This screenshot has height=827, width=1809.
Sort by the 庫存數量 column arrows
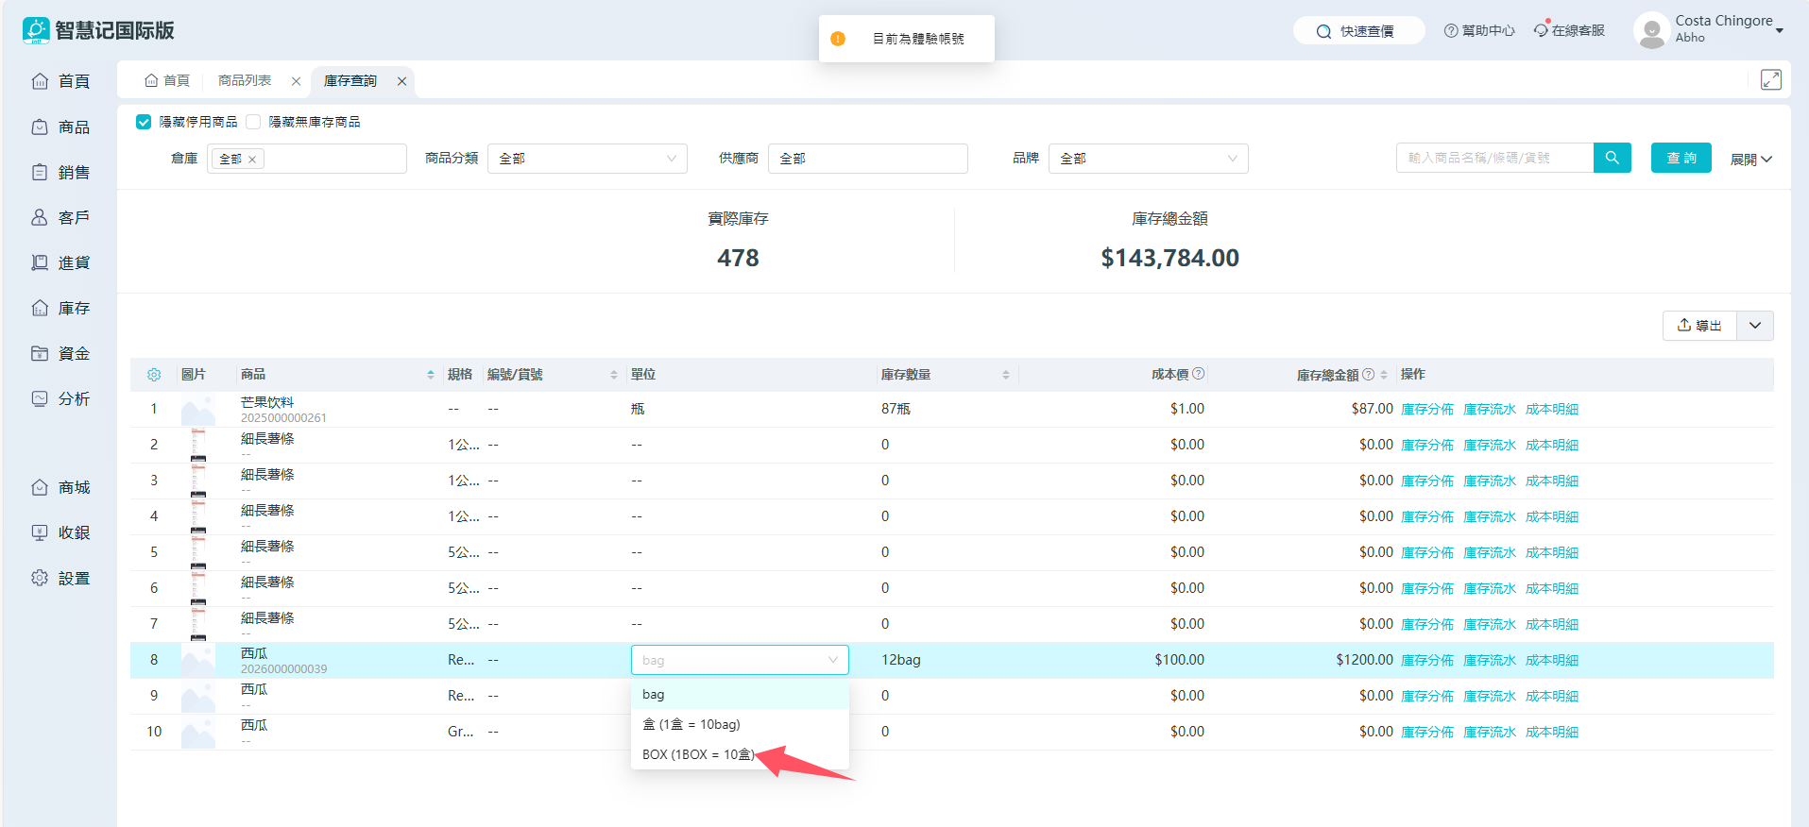click(1005, 375)
